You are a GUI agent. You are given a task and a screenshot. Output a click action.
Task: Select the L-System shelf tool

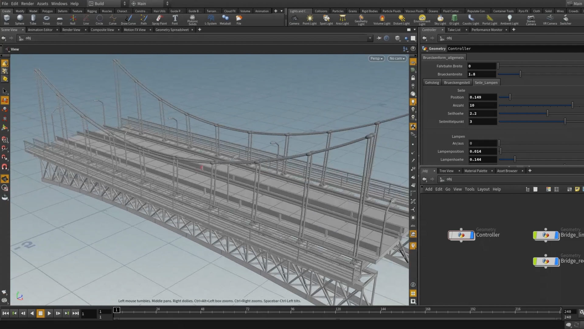click(210, 19)
